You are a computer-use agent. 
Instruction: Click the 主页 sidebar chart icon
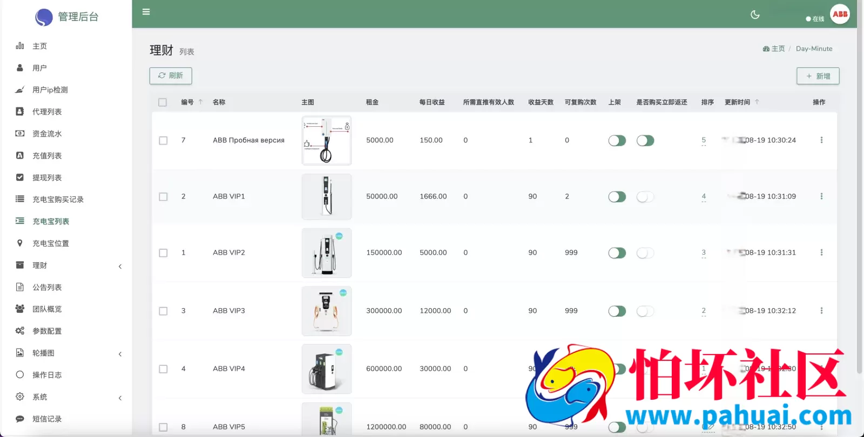click(20, 46)
